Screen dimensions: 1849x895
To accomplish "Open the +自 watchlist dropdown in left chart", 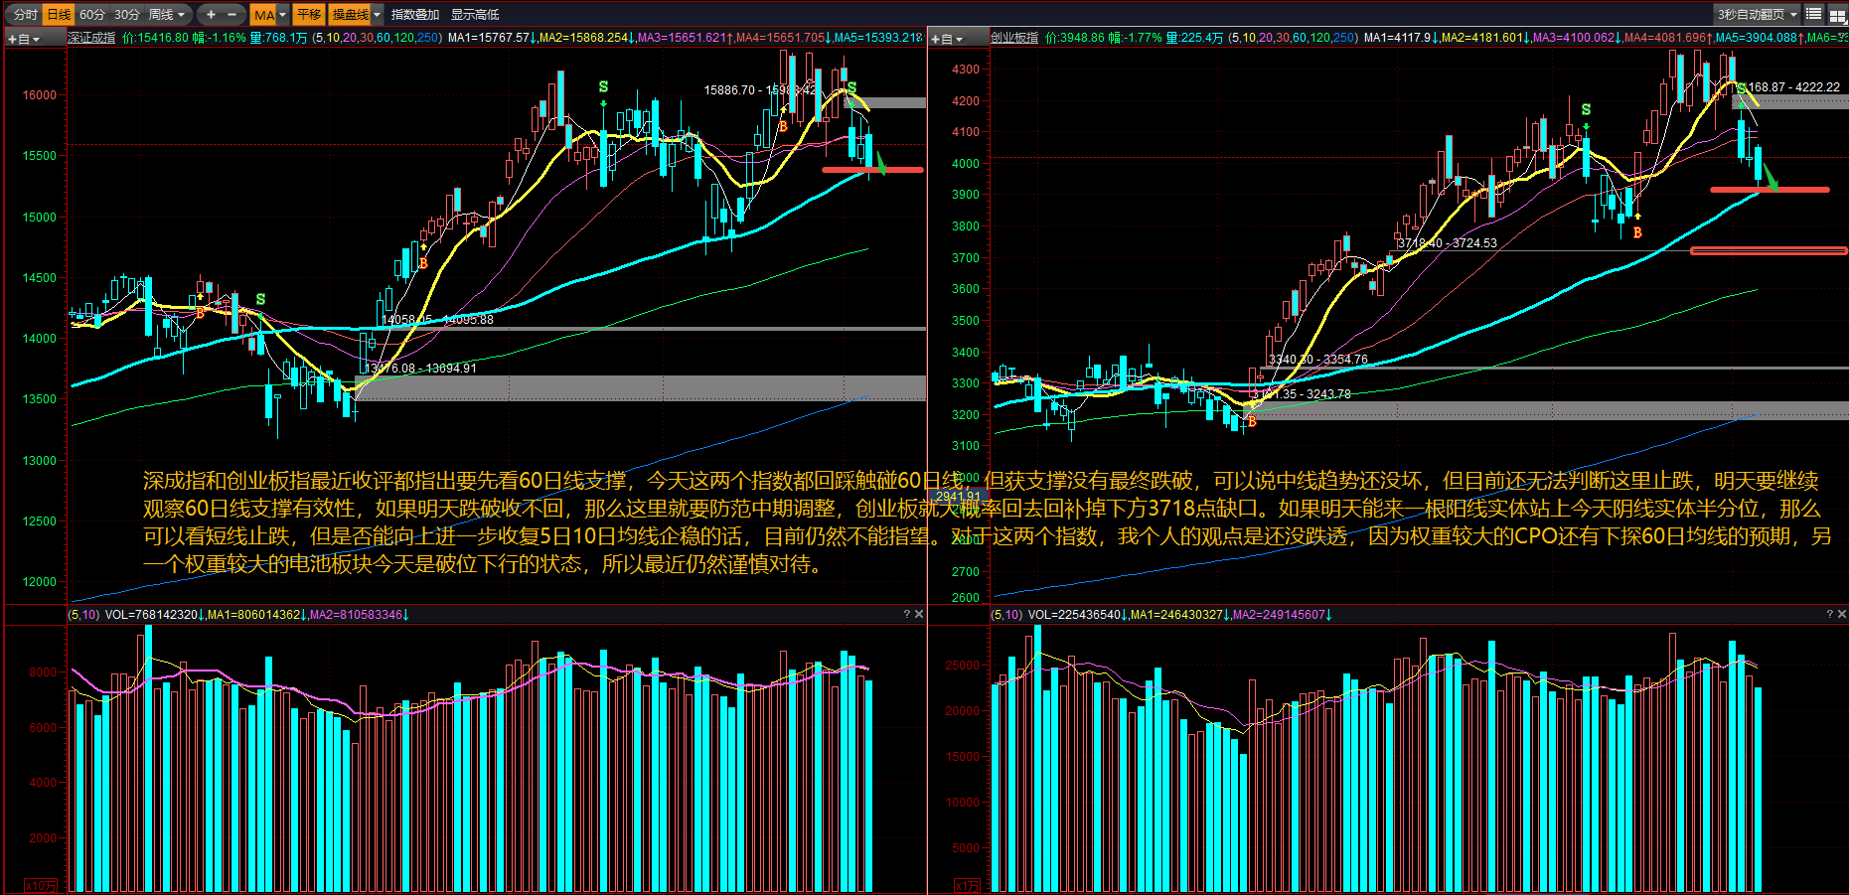I will [x=24, y=39].
